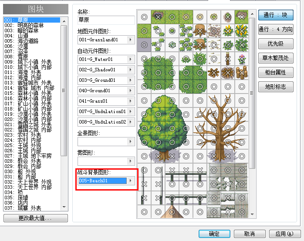The image size is (304, 241).
Task: Click the tileset list scrollbar thumb
Action: pos(64,90)
